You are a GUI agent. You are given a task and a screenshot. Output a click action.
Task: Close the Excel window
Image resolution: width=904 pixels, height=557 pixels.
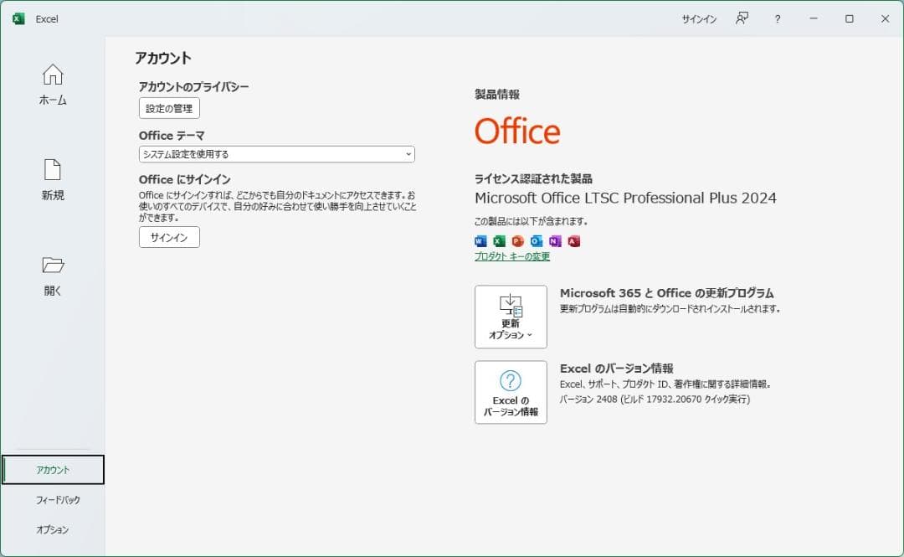pyautogui.click(x=885, y=18)
